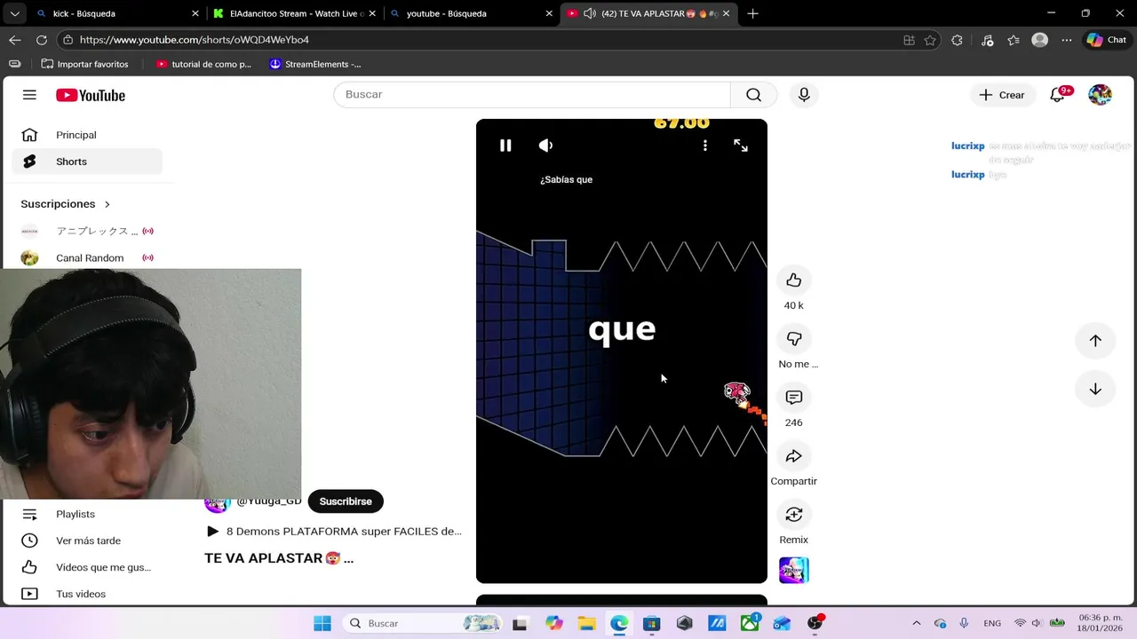The image size is (1137, 639).
Task: Like the Short with the thumbs-up icon
Action: coord(794,280)
